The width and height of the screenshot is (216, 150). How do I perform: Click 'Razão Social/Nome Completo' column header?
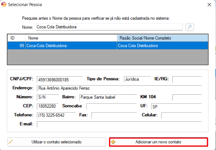pyautogui.click(x=162, y=38)
